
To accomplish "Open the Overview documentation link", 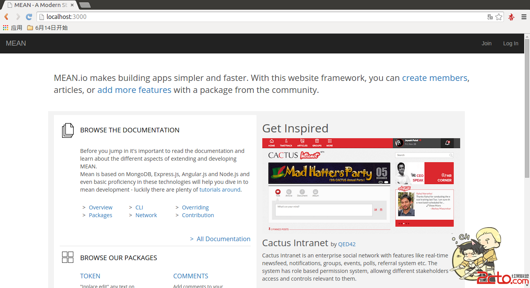I will coord(100,207).
